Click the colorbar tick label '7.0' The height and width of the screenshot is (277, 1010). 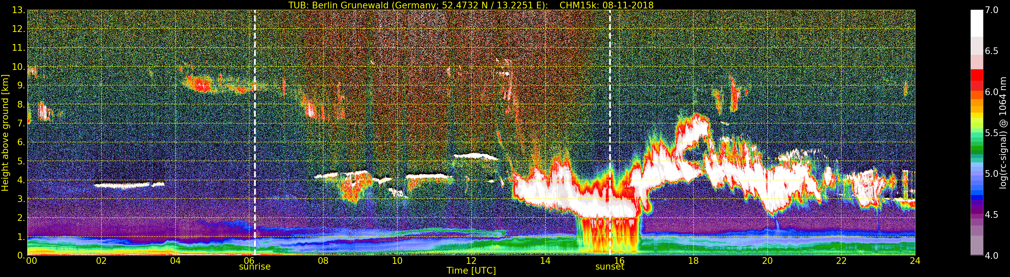[x=991, y=10]
